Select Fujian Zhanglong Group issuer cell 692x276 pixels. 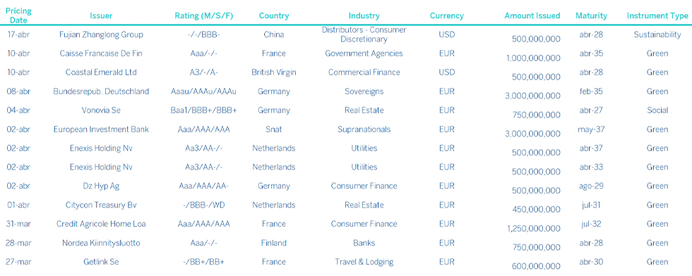click(x=101, y=34)
